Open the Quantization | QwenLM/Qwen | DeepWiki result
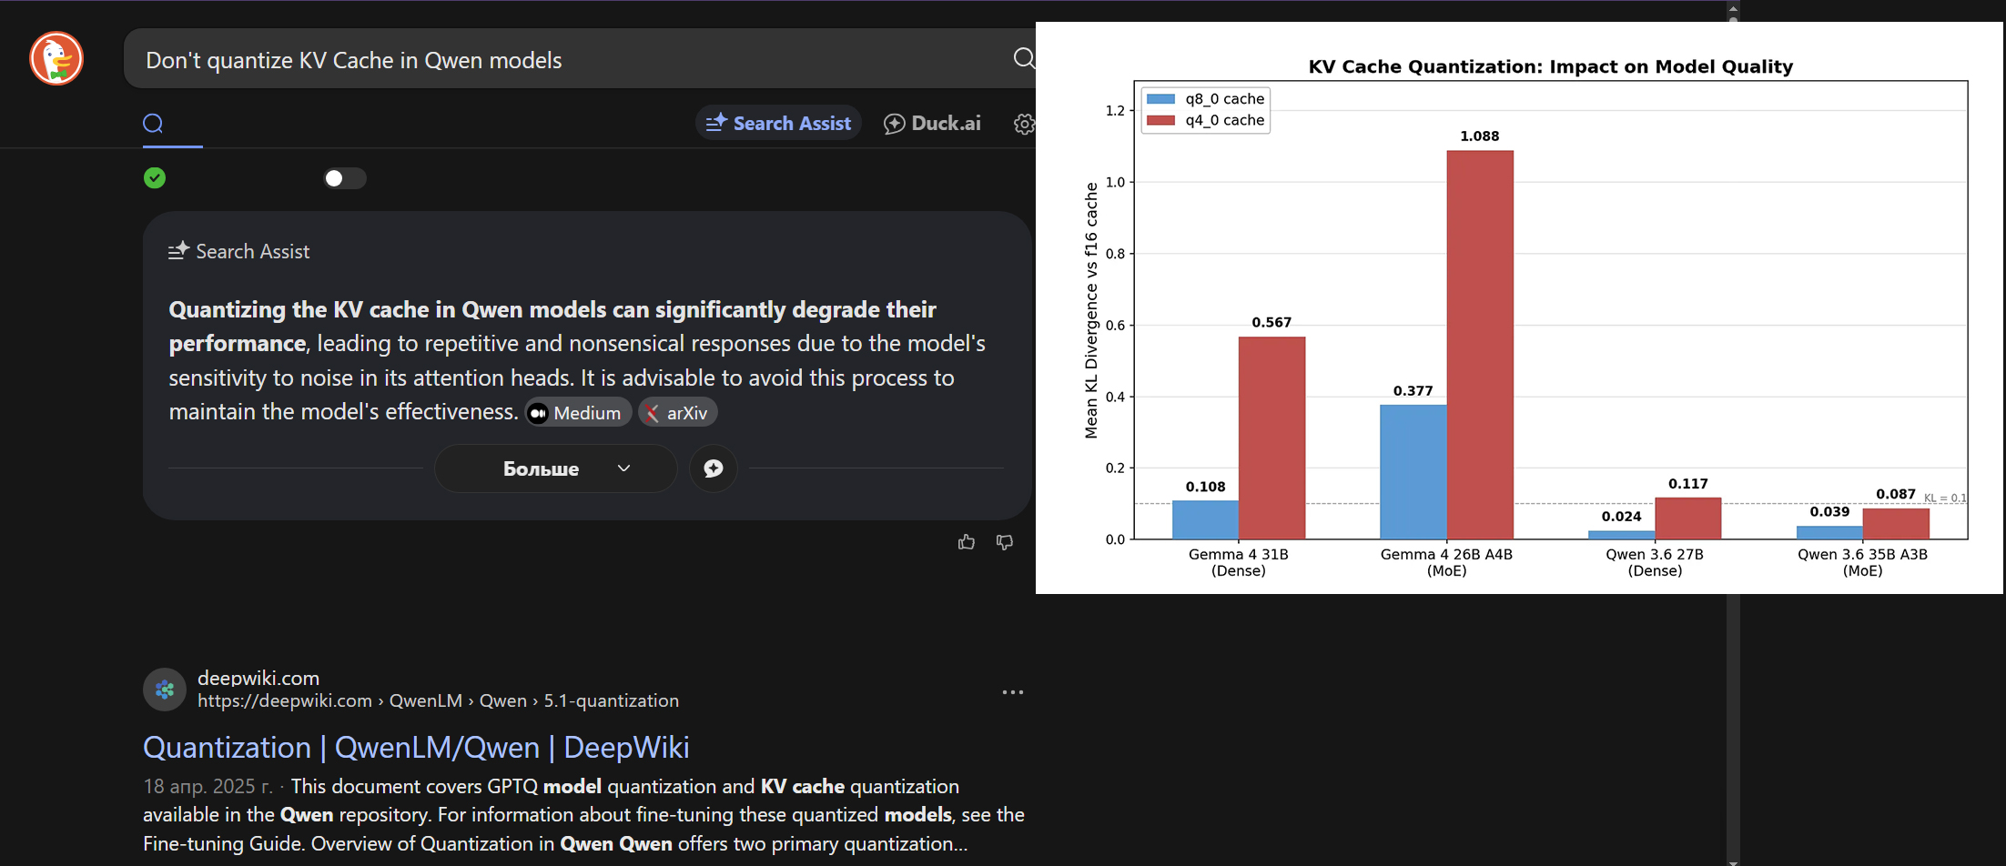This screenshot has width=2006, height=866. click(x=416, y=747)
